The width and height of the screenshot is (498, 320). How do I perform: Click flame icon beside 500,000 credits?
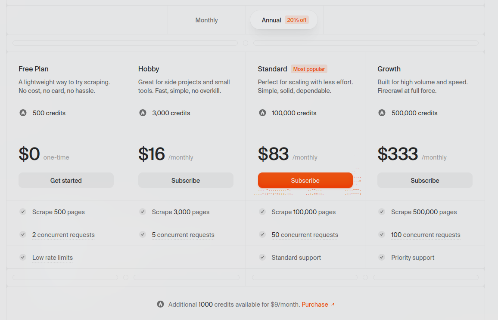pyautogui.click(x=382, y=113)
